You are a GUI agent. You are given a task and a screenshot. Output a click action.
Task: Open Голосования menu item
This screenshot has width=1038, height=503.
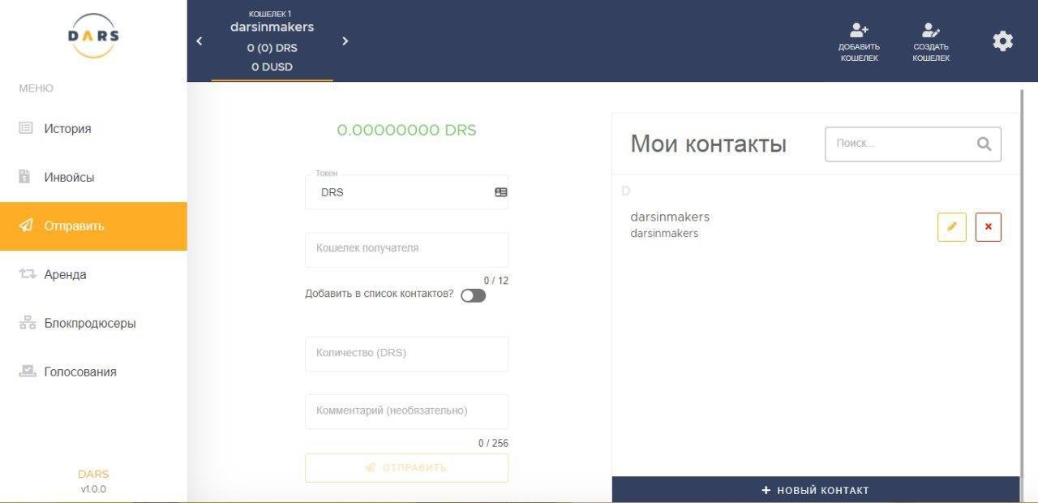click(x=93, y=372)
